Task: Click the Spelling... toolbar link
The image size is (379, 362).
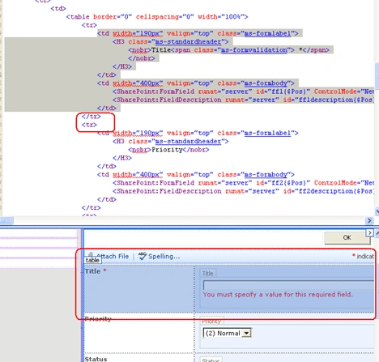Action: [164, 256]
